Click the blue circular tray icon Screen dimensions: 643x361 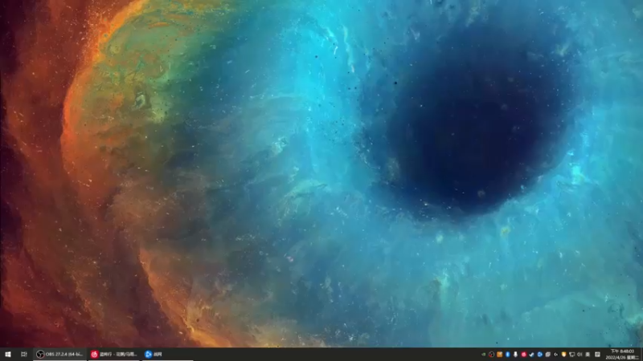(539, 355)
